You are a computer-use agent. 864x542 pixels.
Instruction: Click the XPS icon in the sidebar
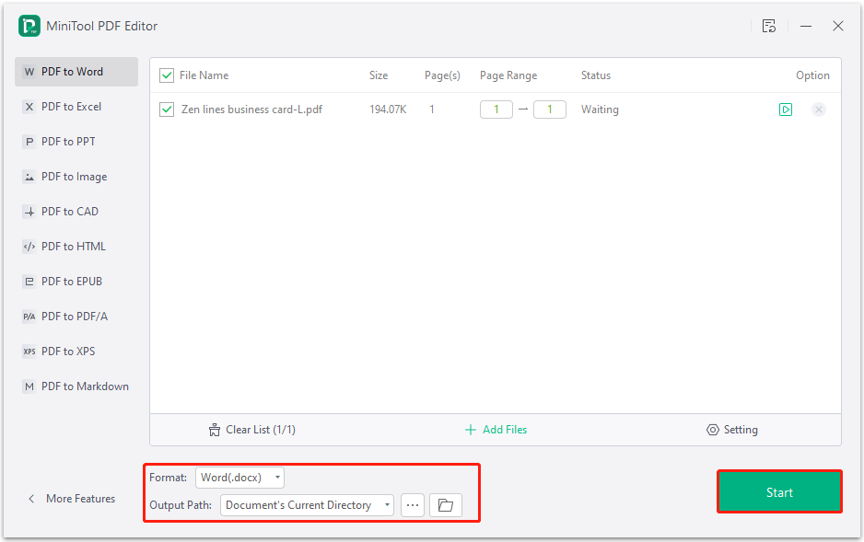[29, 352]
